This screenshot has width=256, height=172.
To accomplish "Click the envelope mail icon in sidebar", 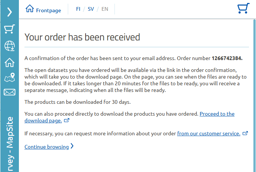I will pyautogui.click(x=10, y=92).
